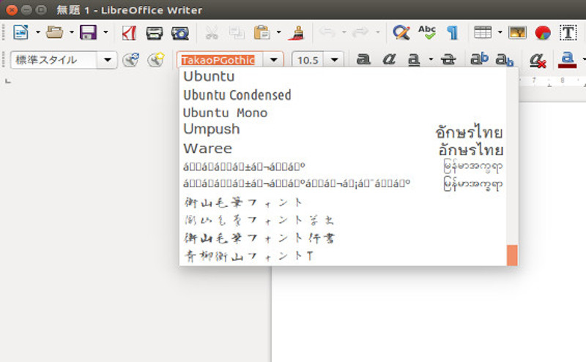Export document as PDF icon
Screen dimensions: 586x362
pyautogui.click(x=129, y=33)
